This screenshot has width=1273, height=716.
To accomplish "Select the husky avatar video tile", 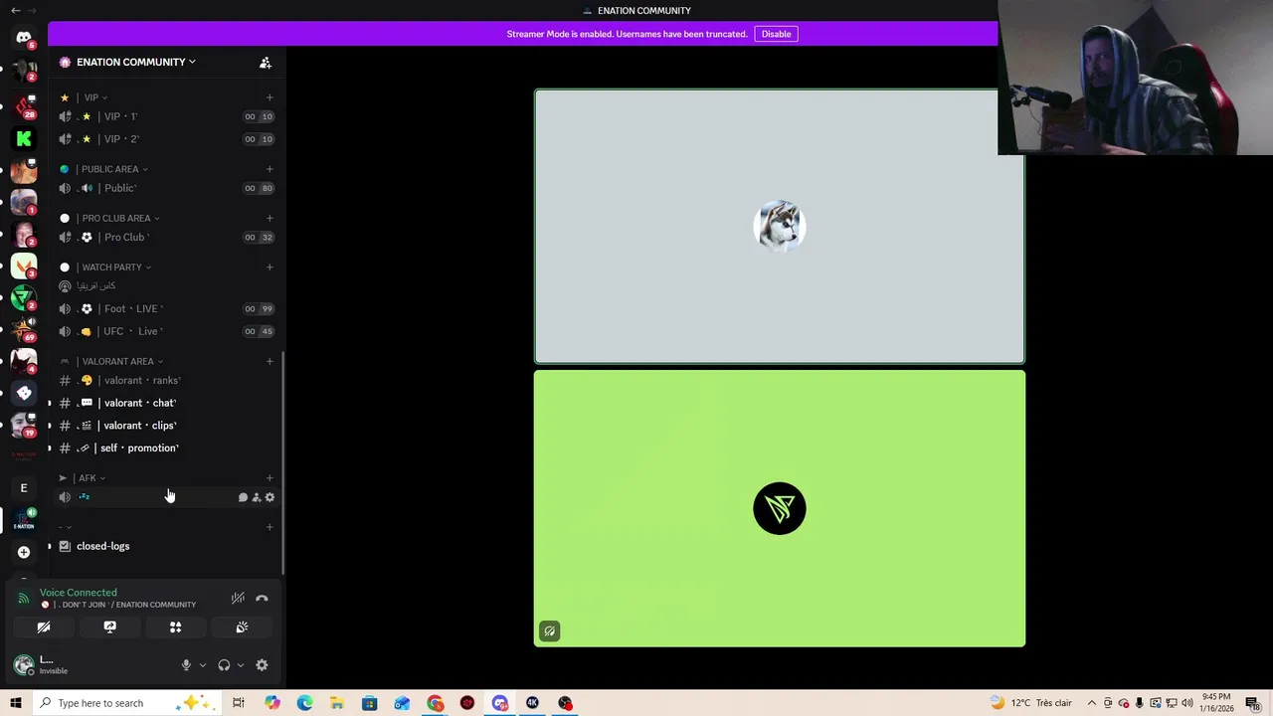I will click(x=780, y=227).
